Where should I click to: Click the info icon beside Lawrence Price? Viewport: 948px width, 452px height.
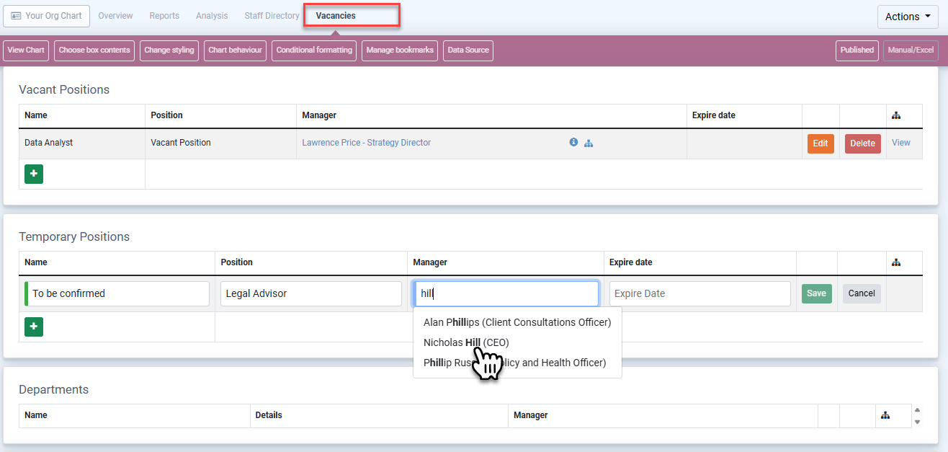(x=573, y=143)
